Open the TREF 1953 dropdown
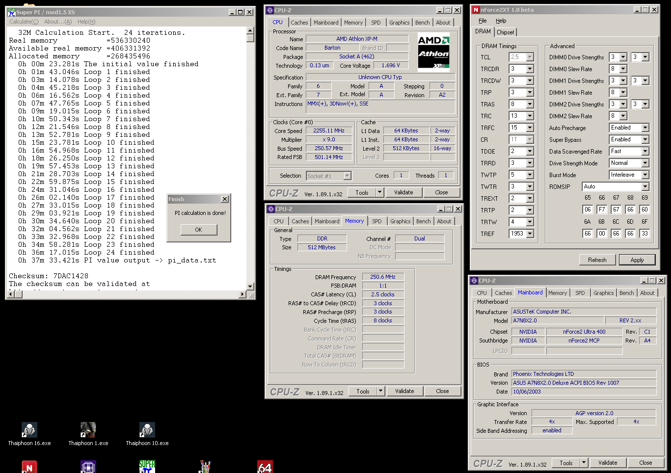This screenshot has width=671, height=473. (530, 234)
